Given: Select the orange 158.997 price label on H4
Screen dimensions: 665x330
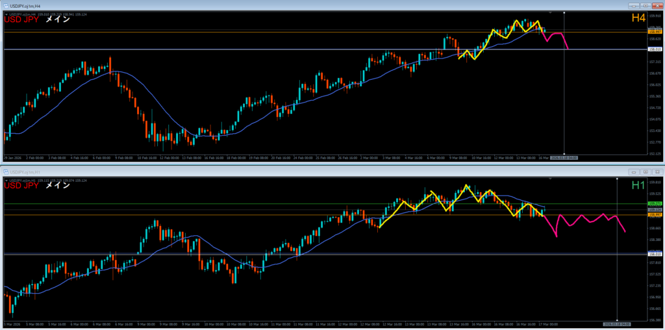Looking at the screenshot, I should pos(655,31).
